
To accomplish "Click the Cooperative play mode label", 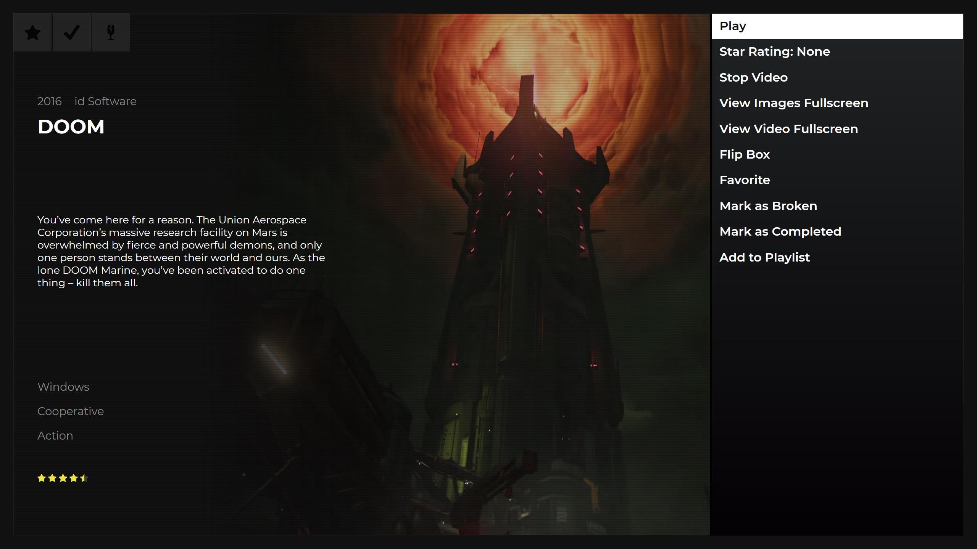I will click(x=71, y=411).
